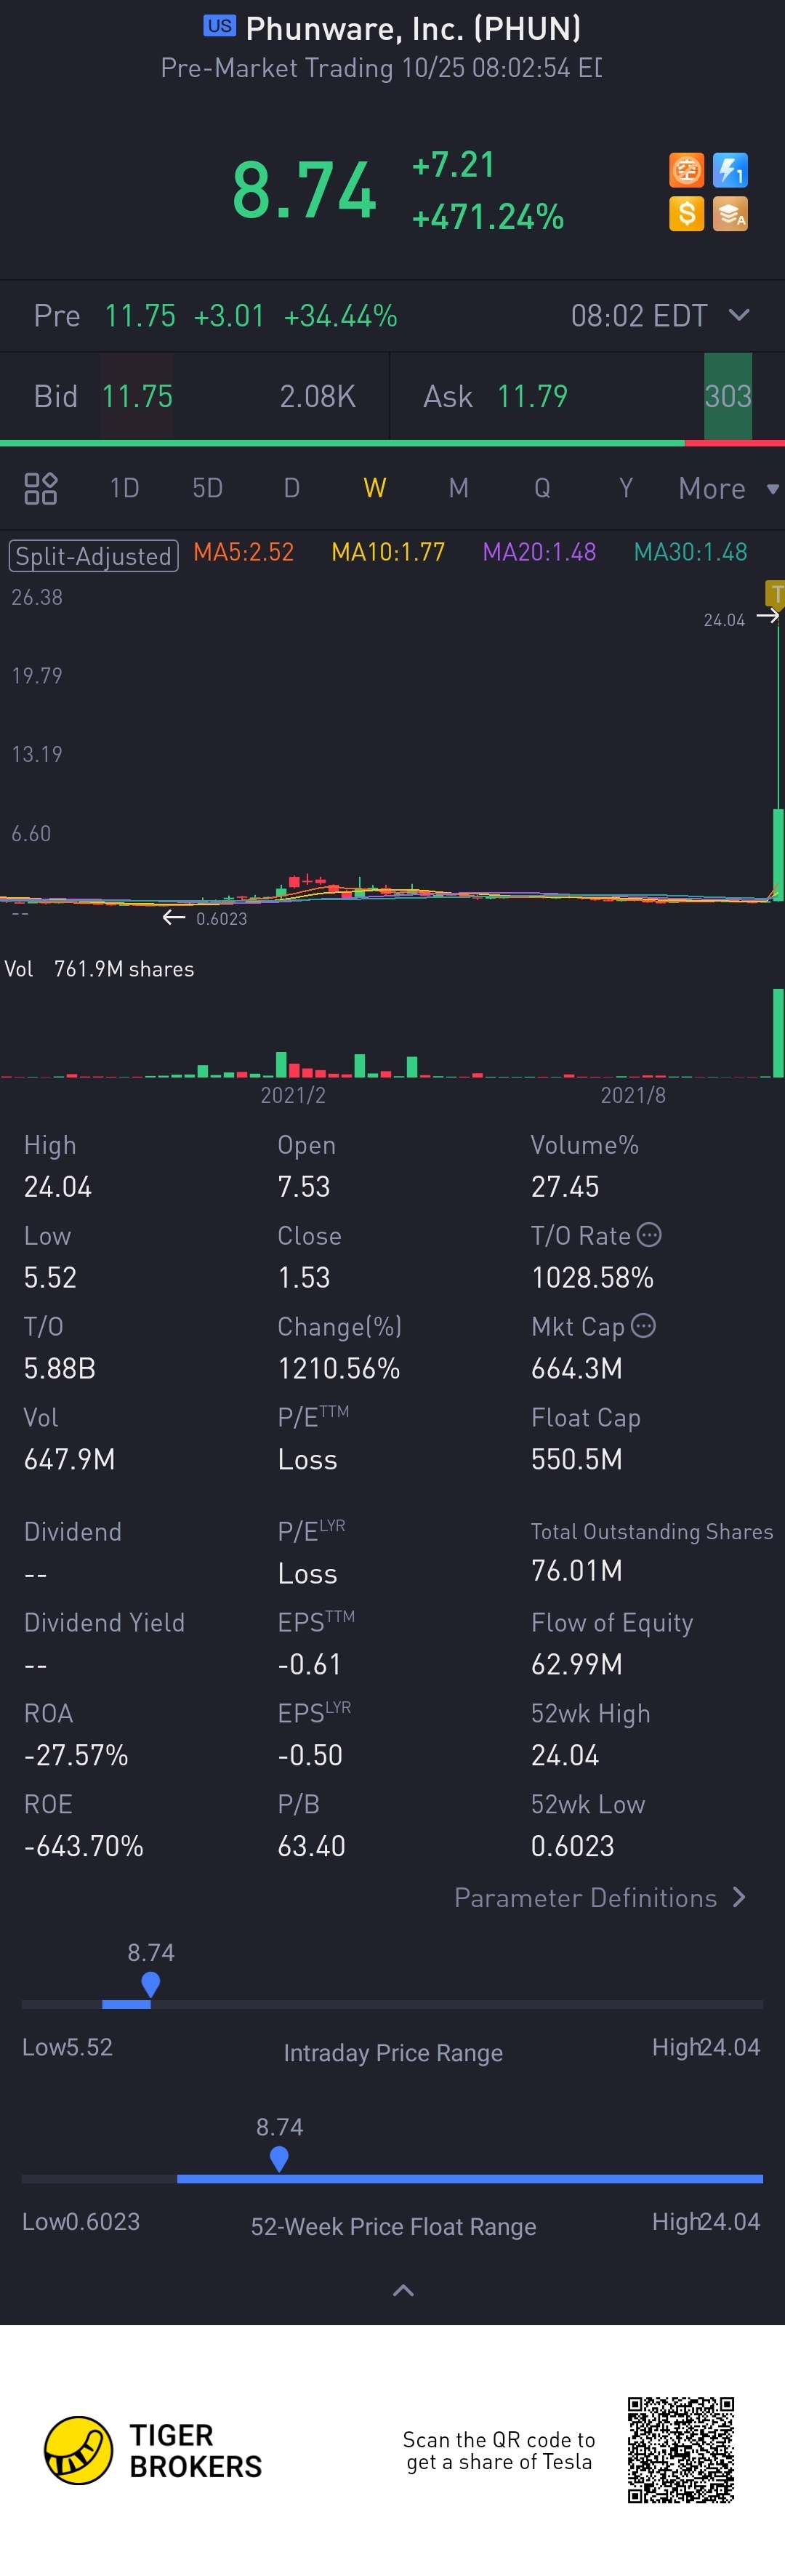Tap the 24.04 high annotation on chart
This screenshot has width=785, height=2576.
pos(724,620)
